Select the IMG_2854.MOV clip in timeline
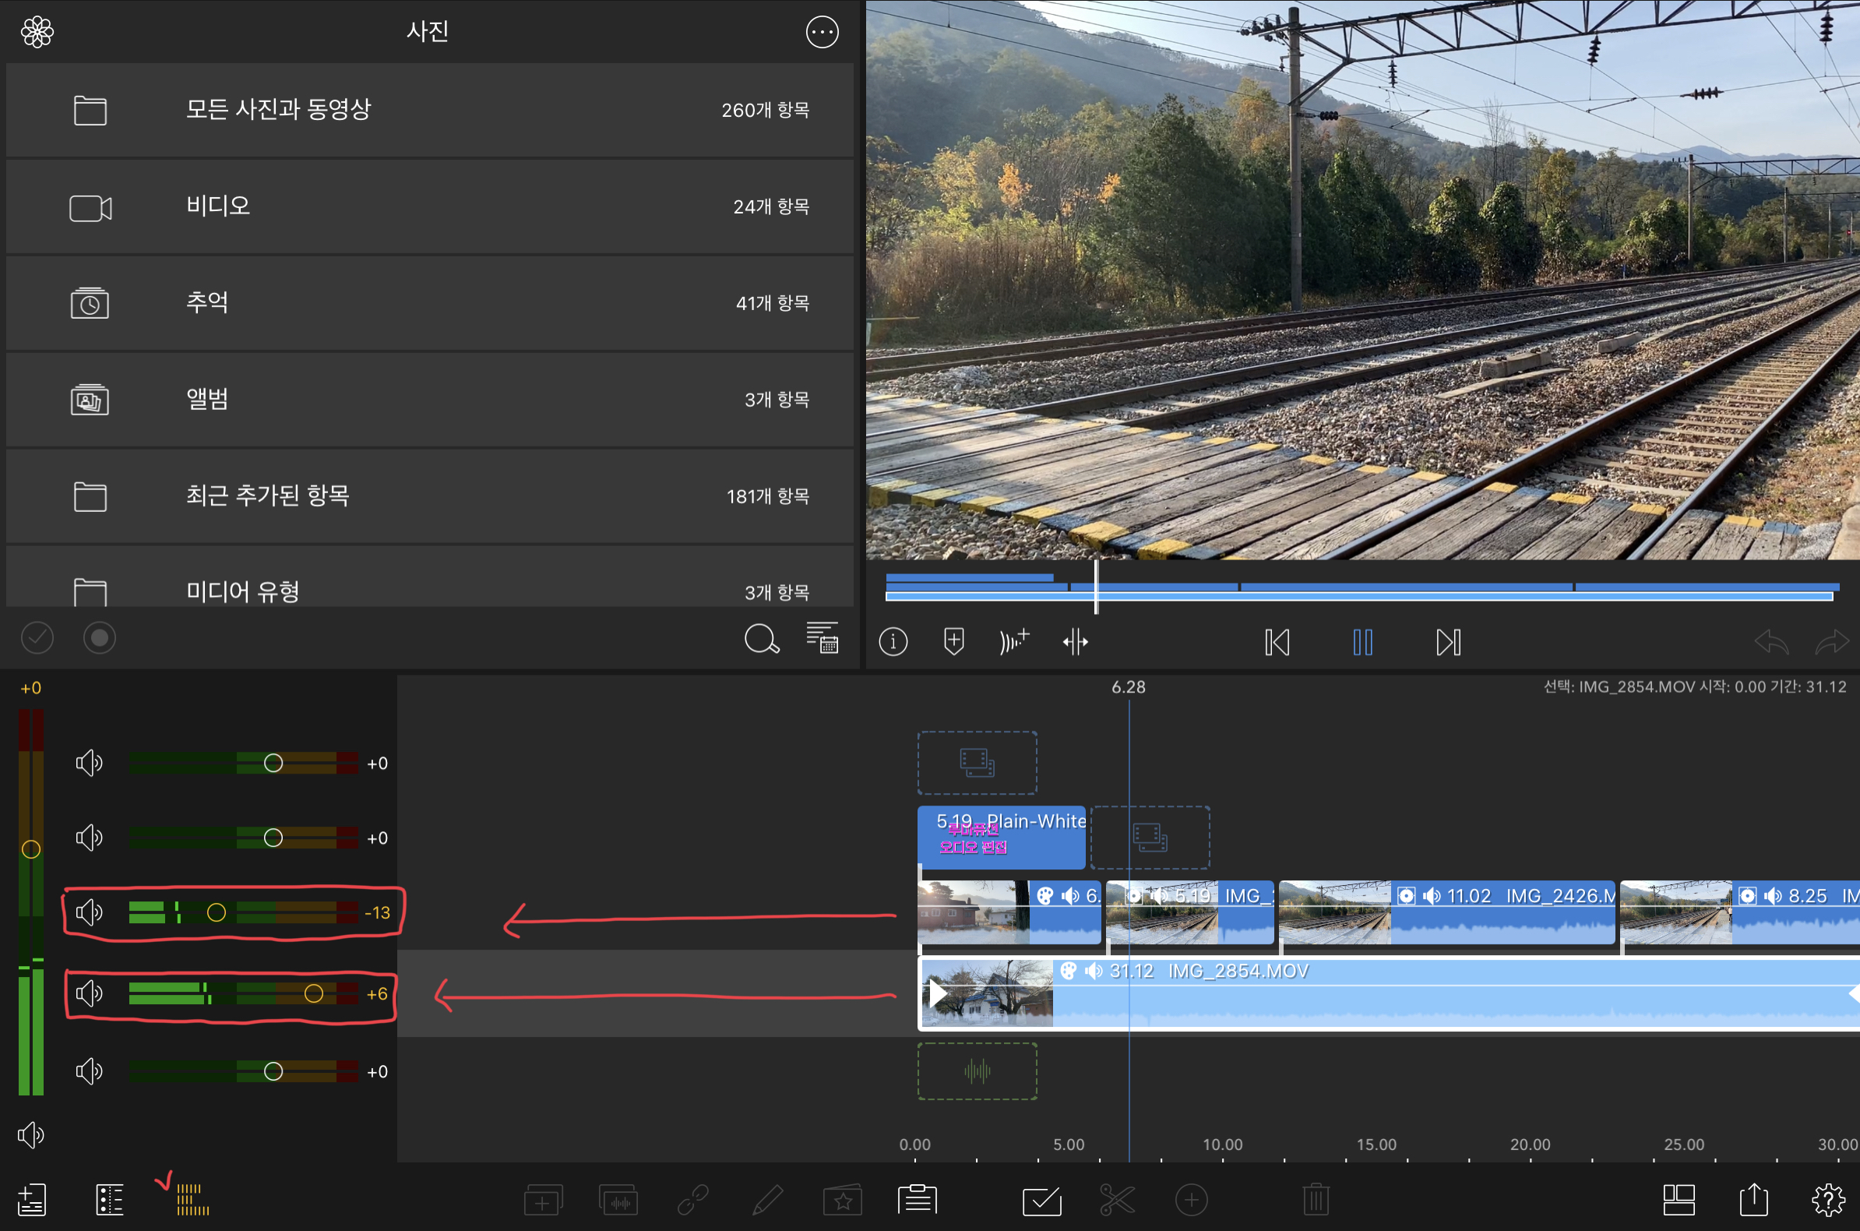 pos(1413,996)
